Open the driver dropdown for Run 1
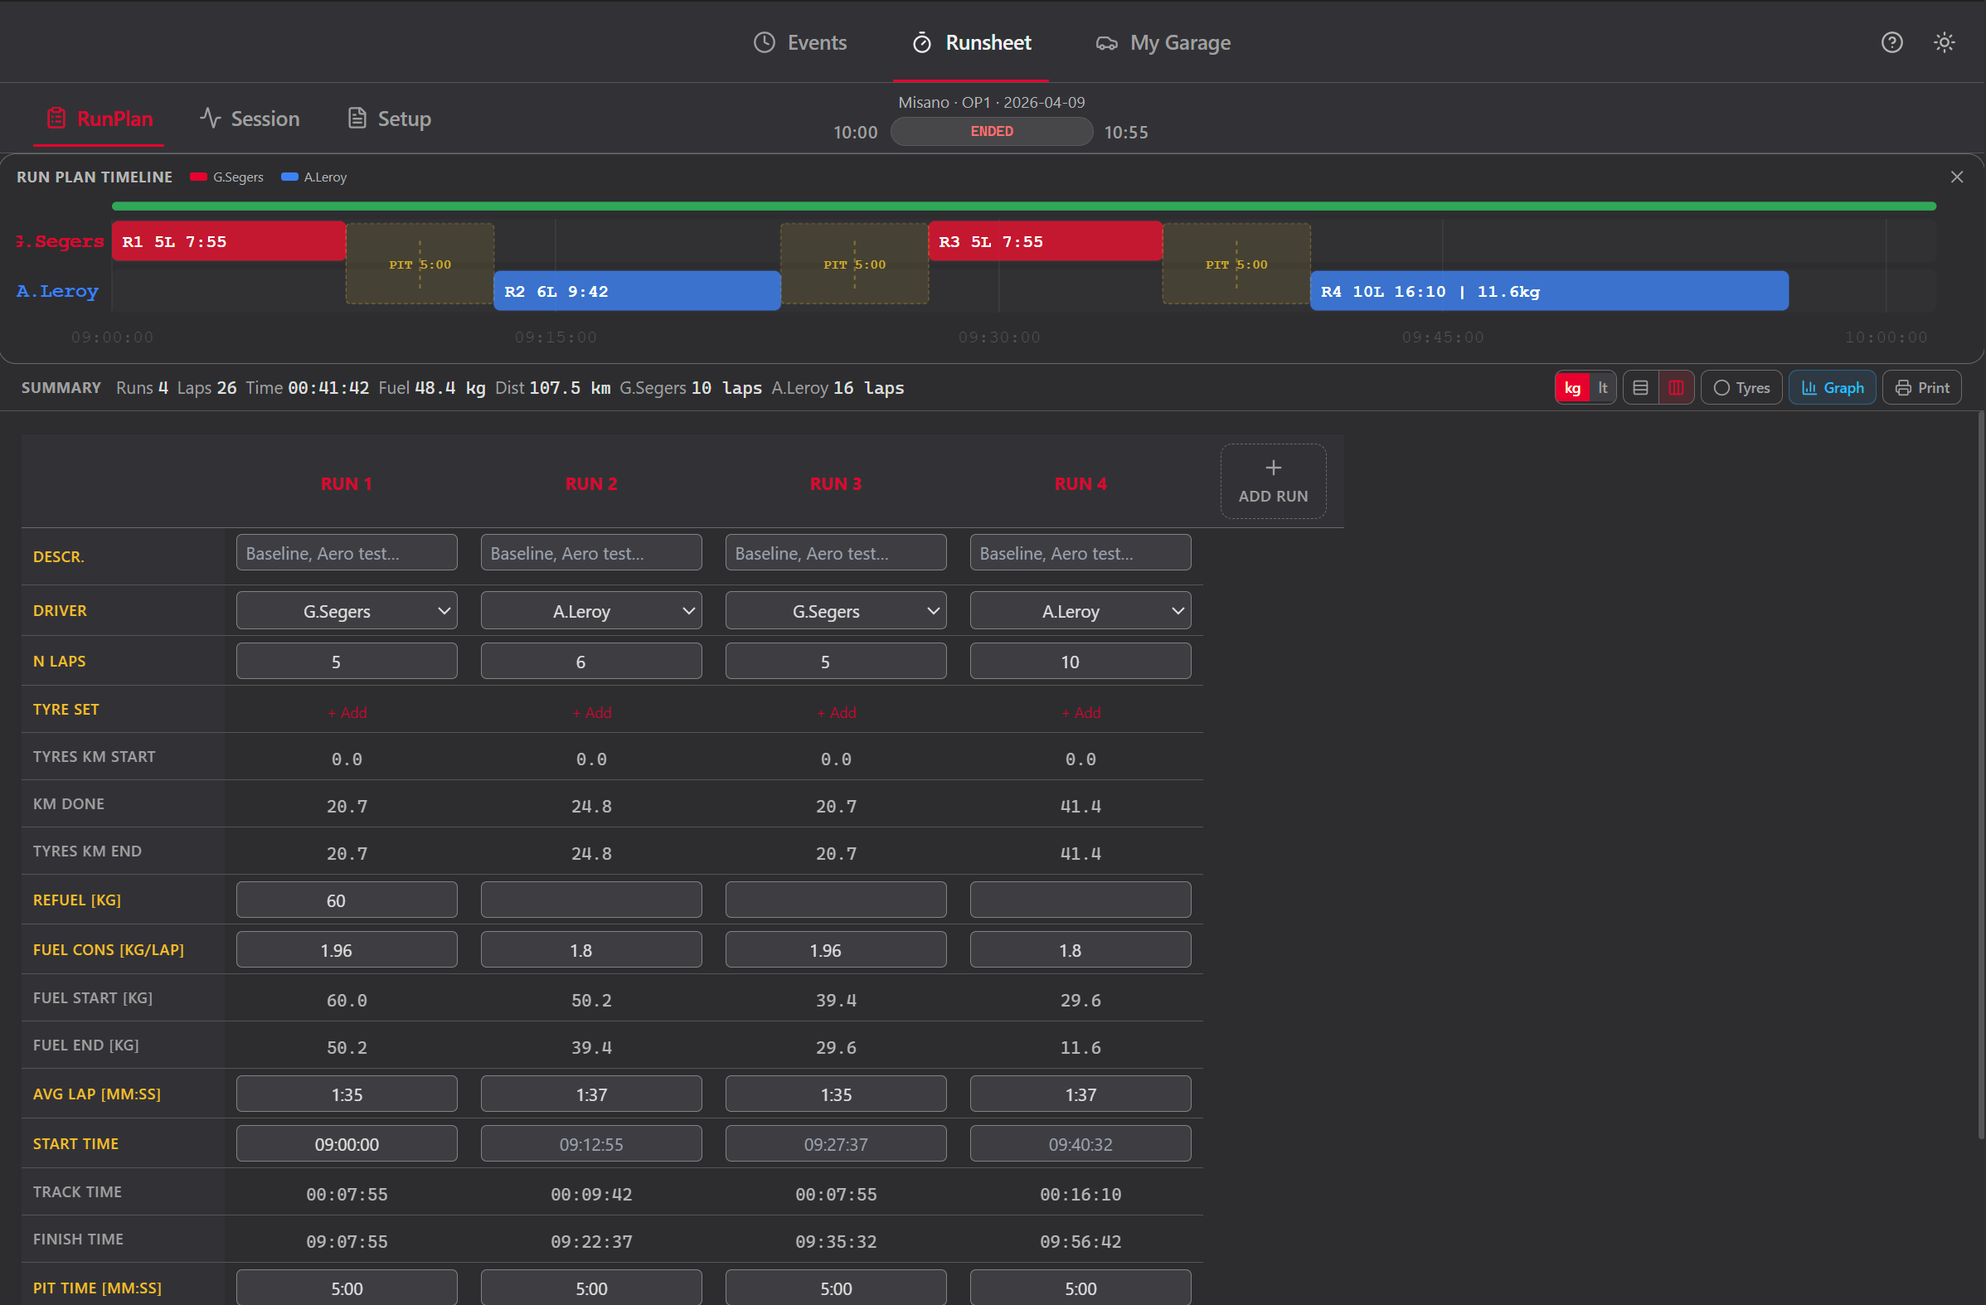This screenshot has width=1986, height=1305. 347,610
